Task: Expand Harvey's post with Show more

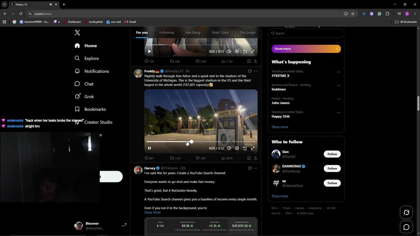Action: click(153, 212)
